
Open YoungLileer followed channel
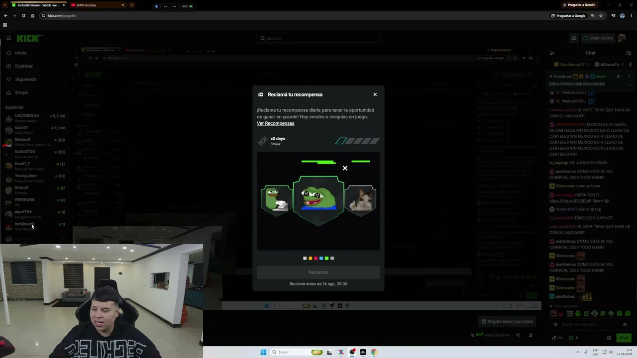click(x=35, y=178)
